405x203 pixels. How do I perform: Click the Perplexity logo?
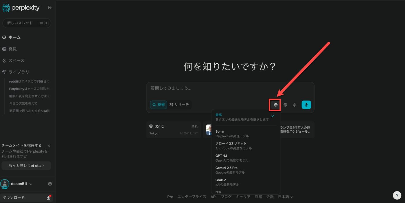(21, 8)
